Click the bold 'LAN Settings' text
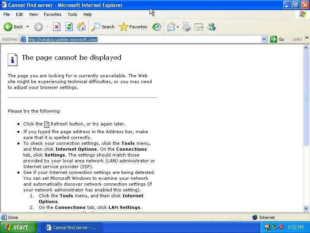Image resolution: width=310 pixels, height=233 pixels. coord(124,207)
